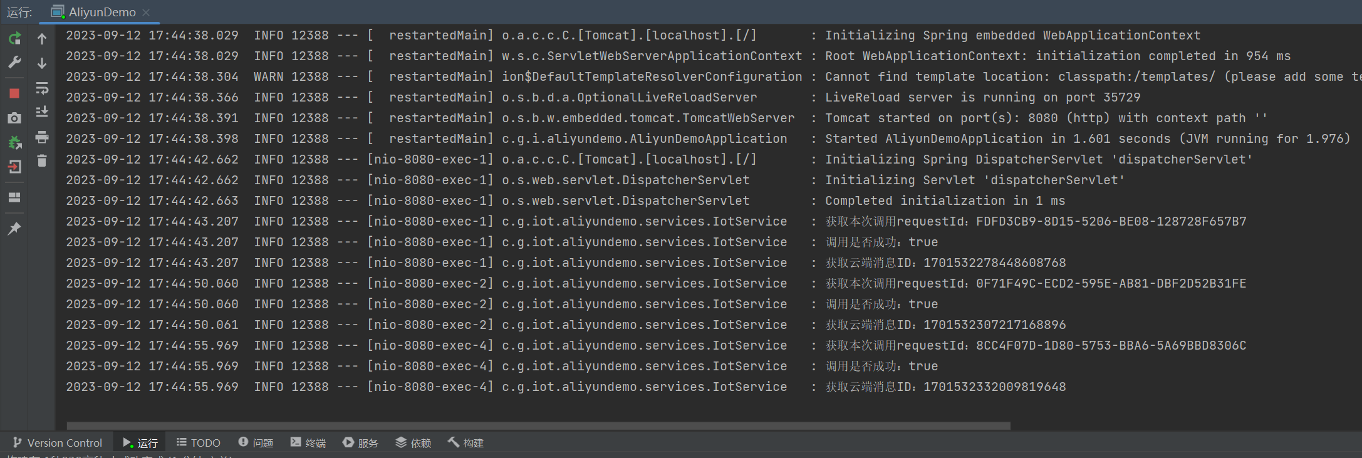Jump up the stack trace with up arrow
1362x458 pixels.
(42, 39)
